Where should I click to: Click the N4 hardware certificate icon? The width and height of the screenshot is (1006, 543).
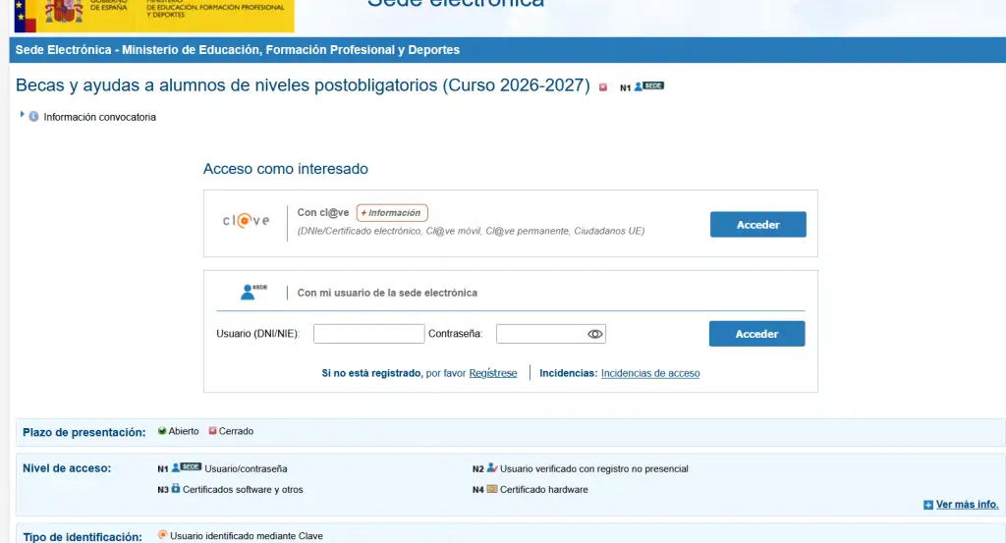tap(491, 488)
